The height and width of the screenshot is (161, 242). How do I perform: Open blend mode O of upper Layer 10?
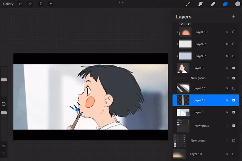tap(227, 32)
